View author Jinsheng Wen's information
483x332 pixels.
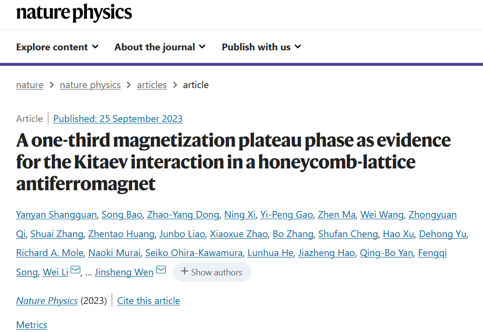124,272
